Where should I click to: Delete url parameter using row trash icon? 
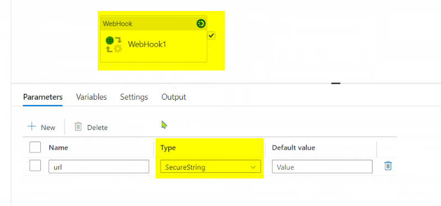click(388, 166)
